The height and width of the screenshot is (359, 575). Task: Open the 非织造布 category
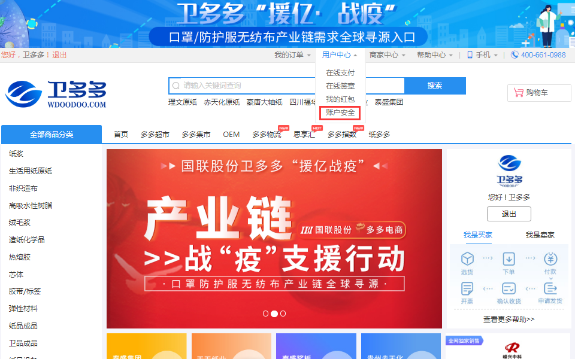coord(23,188)
